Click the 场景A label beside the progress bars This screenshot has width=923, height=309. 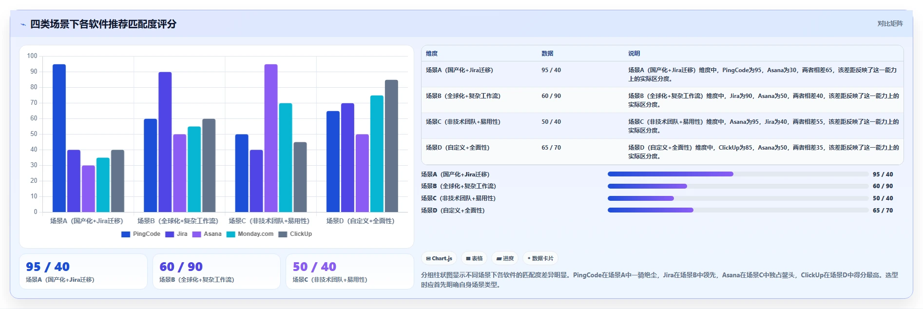(455, 174)
